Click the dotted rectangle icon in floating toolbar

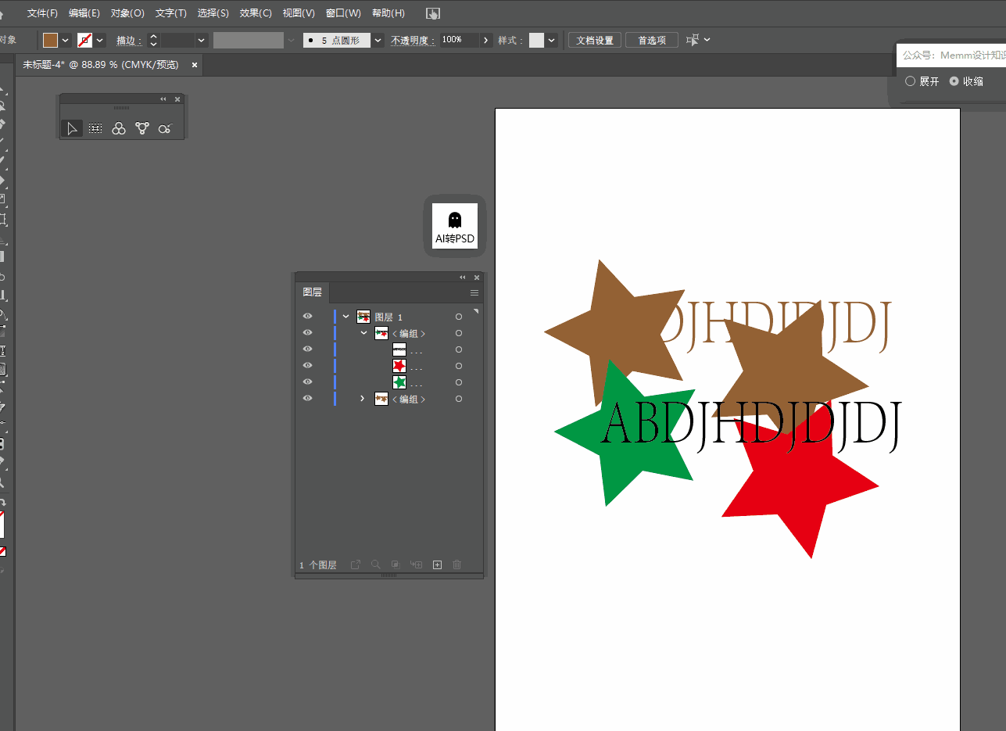(95, 128)
